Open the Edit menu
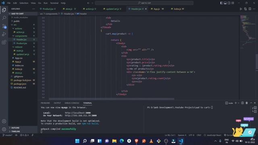The width and height of the screenshot is (258, 145). point(15,3)
